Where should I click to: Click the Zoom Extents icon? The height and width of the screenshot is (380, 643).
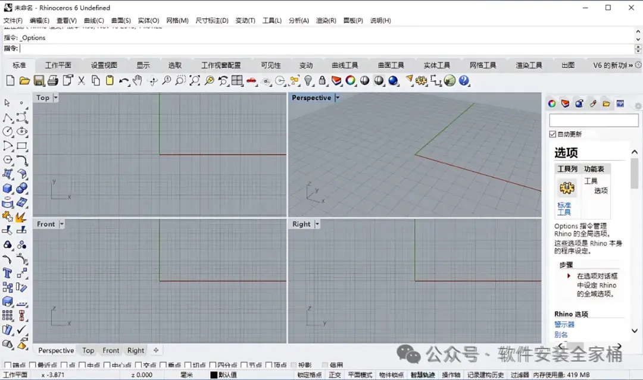point(195,81)
